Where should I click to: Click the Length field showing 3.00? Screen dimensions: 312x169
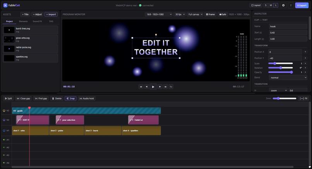click(x=288, y=39)
